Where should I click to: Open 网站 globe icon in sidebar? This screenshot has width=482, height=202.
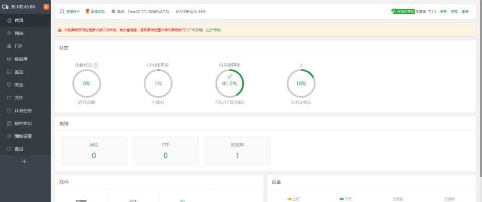pyautogui.click(x=9, y=33)
